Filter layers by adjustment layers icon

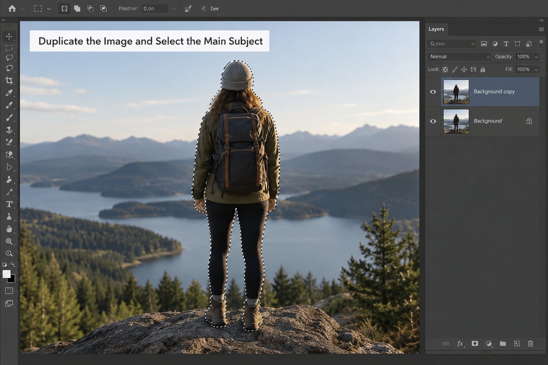495,44
